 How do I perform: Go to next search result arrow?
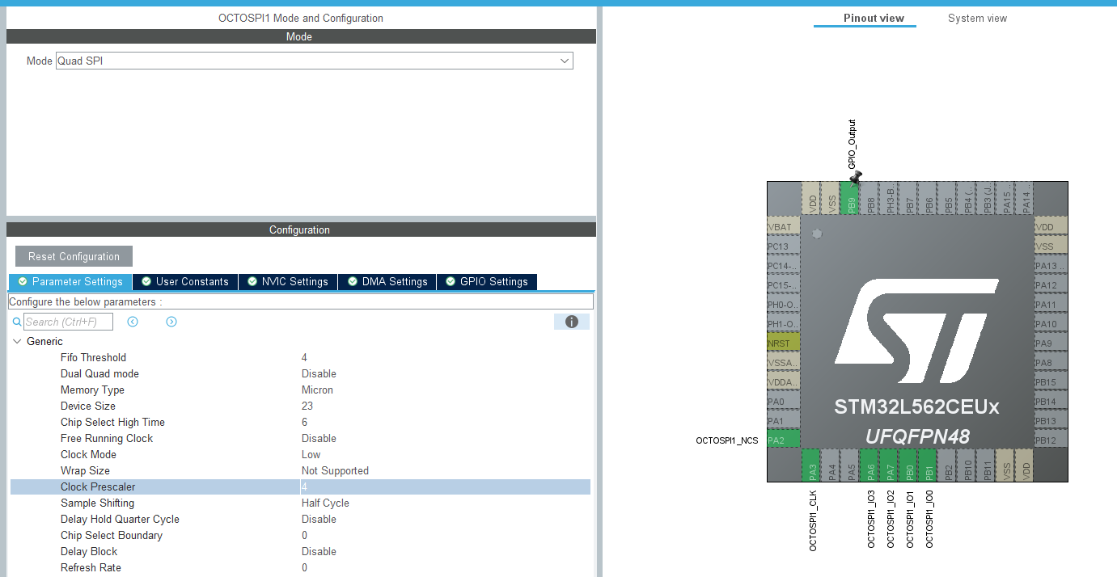[171, 322]
